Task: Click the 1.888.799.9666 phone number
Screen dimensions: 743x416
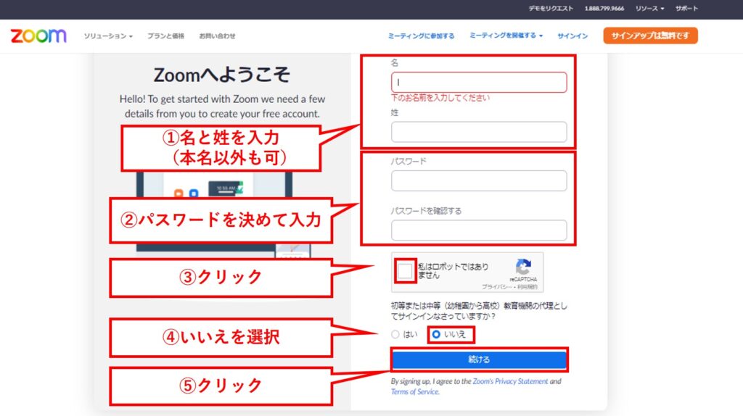Action: pyautogui.click(x=604, y=9)
